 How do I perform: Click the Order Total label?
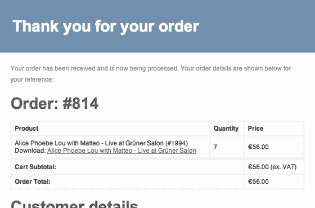(33, 182)
